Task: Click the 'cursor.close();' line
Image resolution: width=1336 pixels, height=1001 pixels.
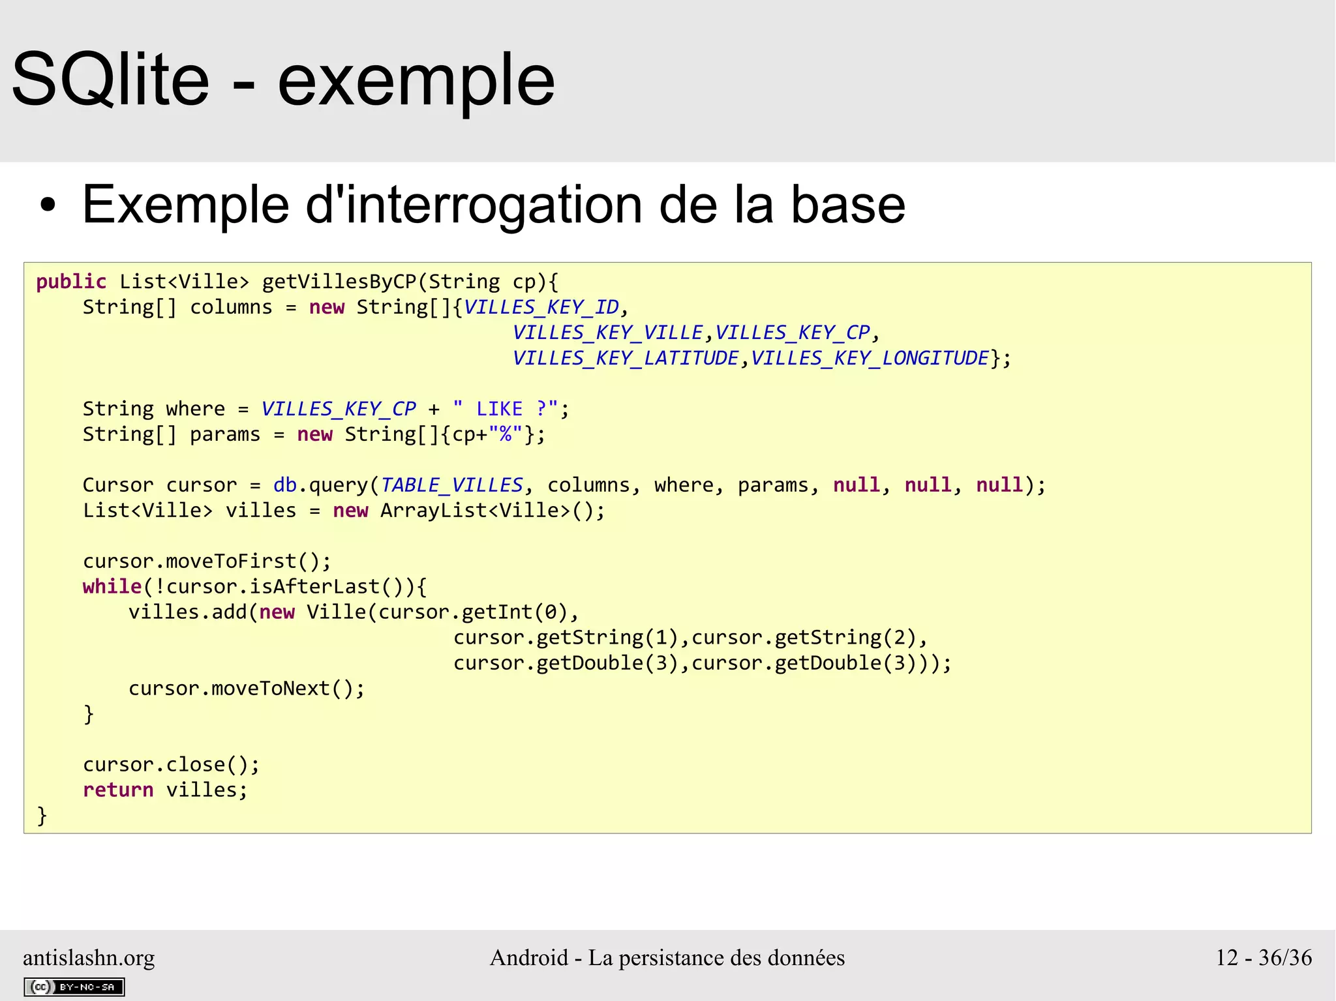Action: [172, 765]
